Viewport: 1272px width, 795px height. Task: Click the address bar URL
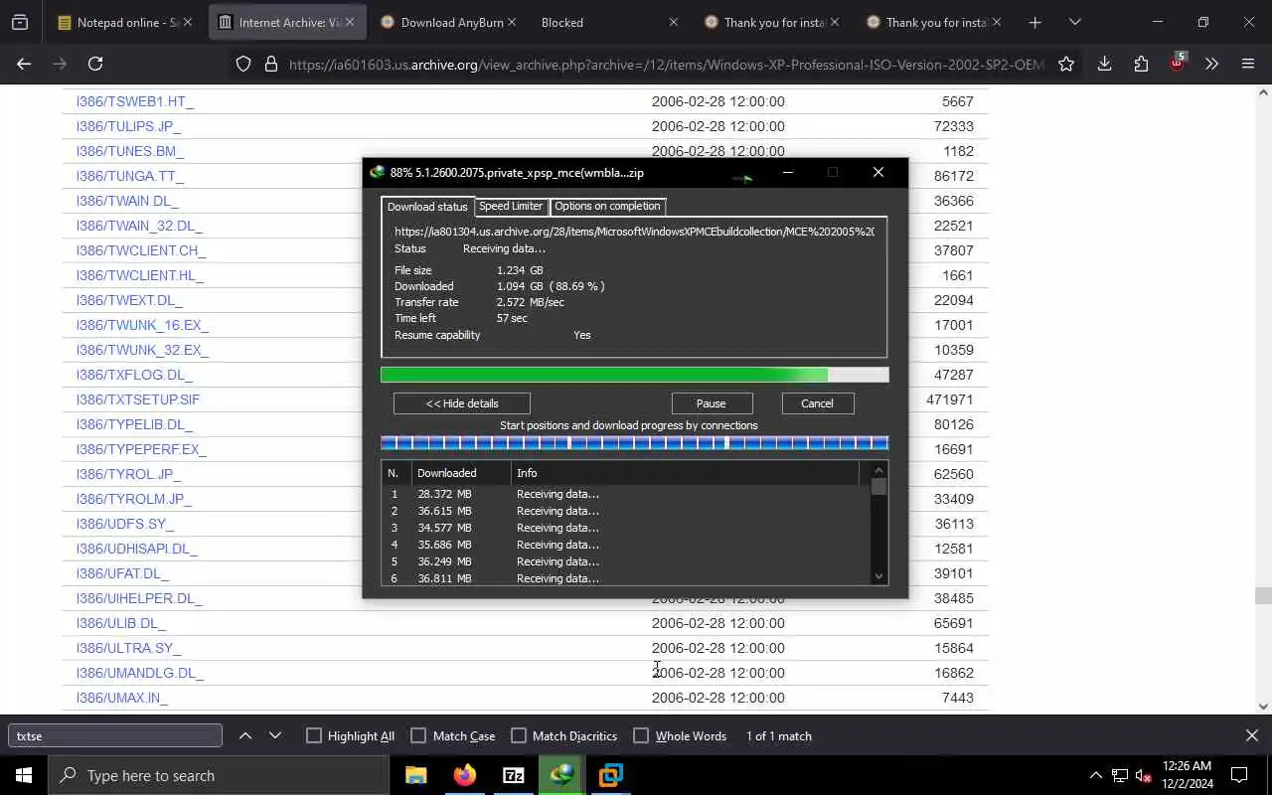pos(666,64)
